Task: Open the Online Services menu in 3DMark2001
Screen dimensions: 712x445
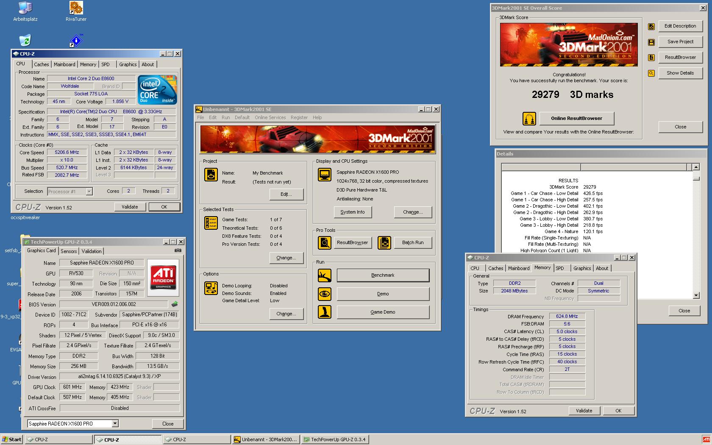Action: [x=270, y=117]
